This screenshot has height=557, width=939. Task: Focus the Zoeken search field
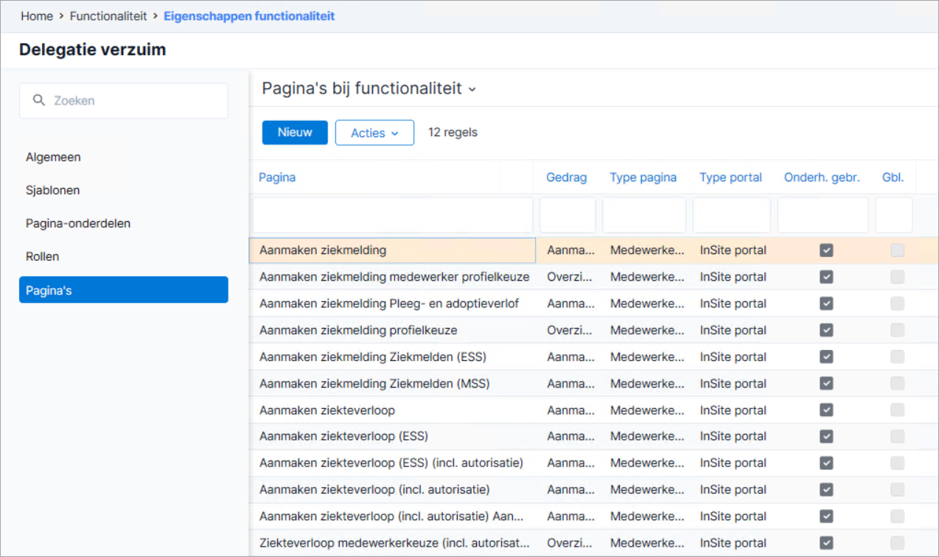[124, 101]
